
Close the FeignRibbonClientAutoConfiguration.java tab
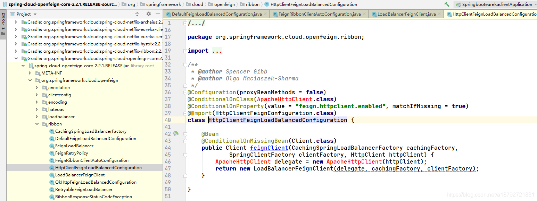364,14
